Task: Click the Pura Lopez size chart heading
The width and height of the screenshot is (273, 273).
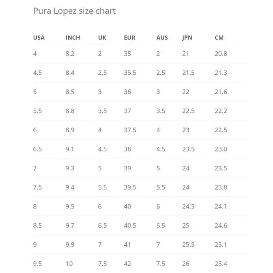Action: click(74, 11)
